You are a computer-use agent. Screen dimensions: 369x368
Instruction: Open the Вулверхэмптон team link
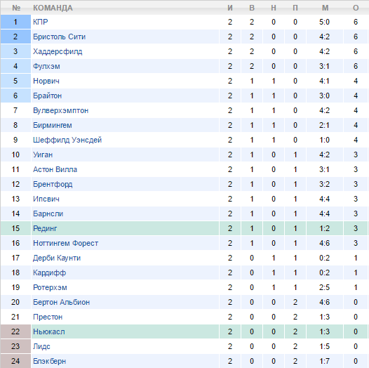click(61, 110)
